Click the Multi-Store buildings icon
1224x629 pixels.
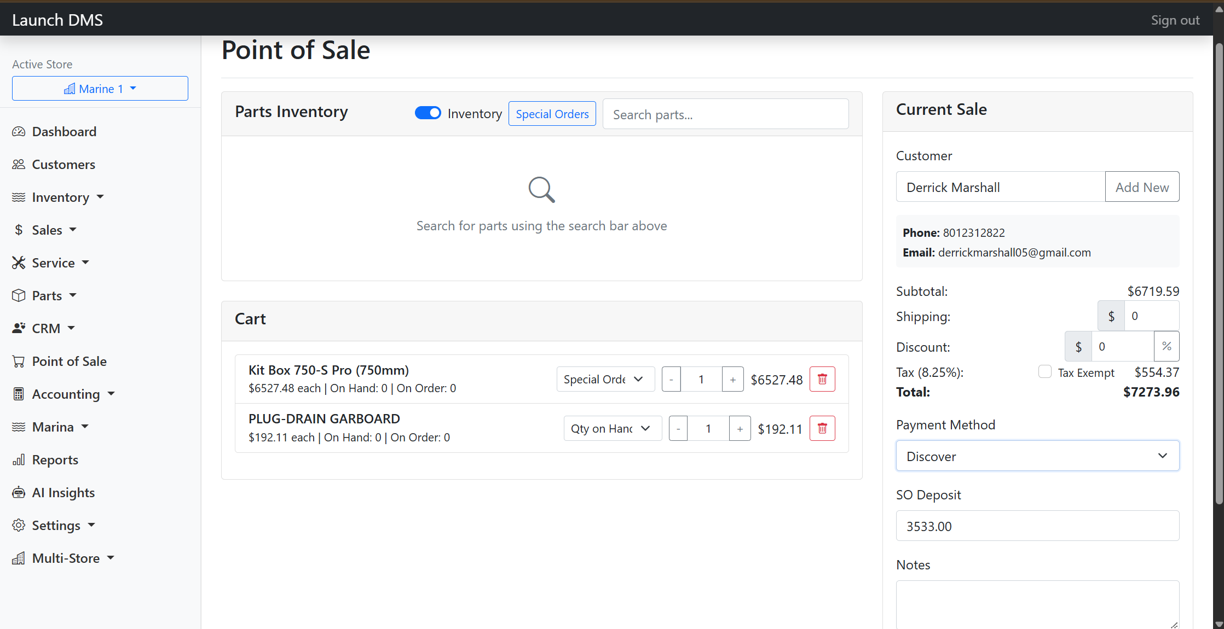coord(19,558)
